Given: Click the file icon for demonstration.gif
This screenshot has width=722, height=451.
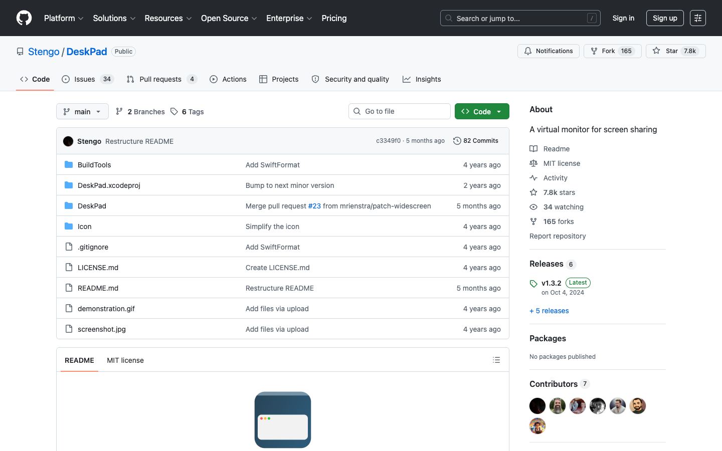Looking at the screenshot, I should tap(69, 308).
